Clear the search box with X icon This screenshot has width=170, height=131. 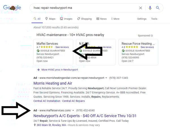point(141,8)
